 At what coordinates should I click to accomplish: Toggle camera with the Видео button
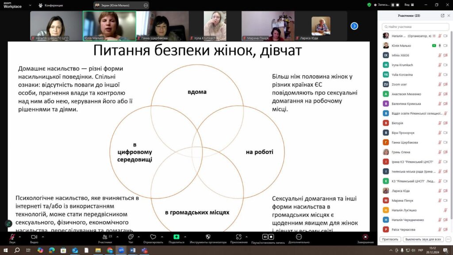pyautogui.click(x=34, y=237)
